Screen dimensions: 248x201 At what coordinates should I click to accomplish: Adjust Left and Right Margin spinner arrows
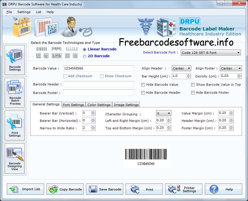pyautogui.click(x=169, y=120)
